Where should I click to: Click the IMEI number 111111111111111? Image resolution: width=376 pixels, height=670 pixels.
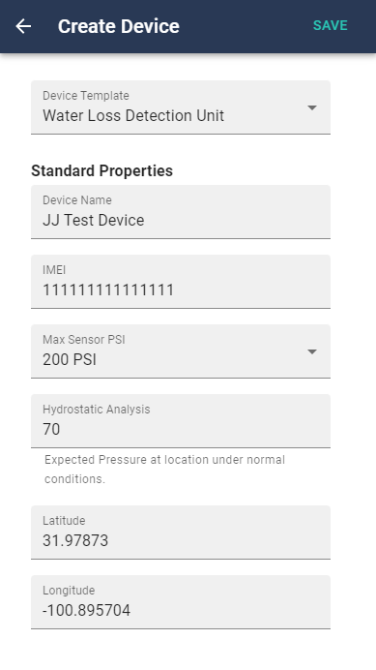pyautogui.click(x=108, y=290)
